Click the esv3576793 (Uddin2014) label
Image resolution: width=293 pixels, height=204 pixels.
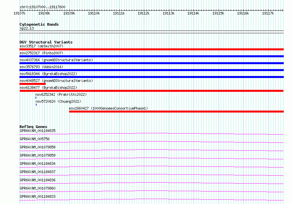click(x=41, y=67)
